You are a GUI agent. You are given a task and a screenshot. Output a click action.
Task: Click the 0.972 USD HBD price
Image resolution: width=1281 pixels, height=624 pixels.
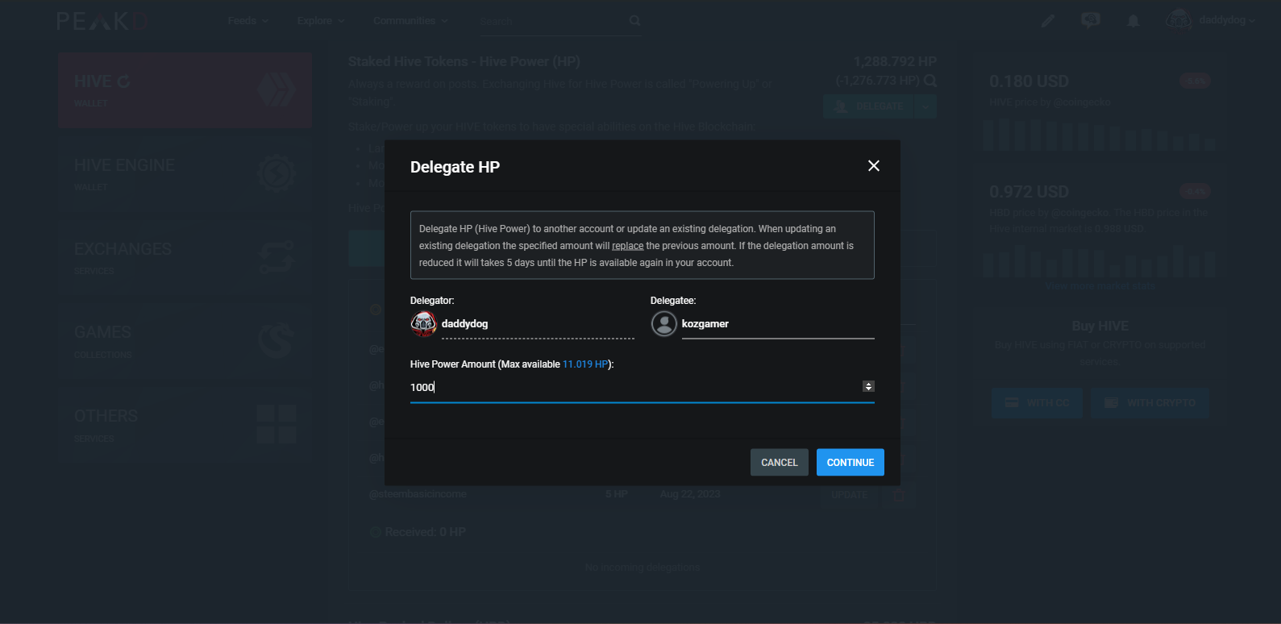point(1029,192)
